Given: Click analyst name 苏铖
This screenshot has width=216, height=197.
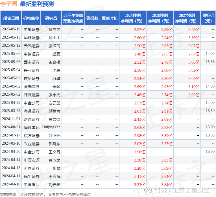Looking at the screenshot, I should [56, 79].
